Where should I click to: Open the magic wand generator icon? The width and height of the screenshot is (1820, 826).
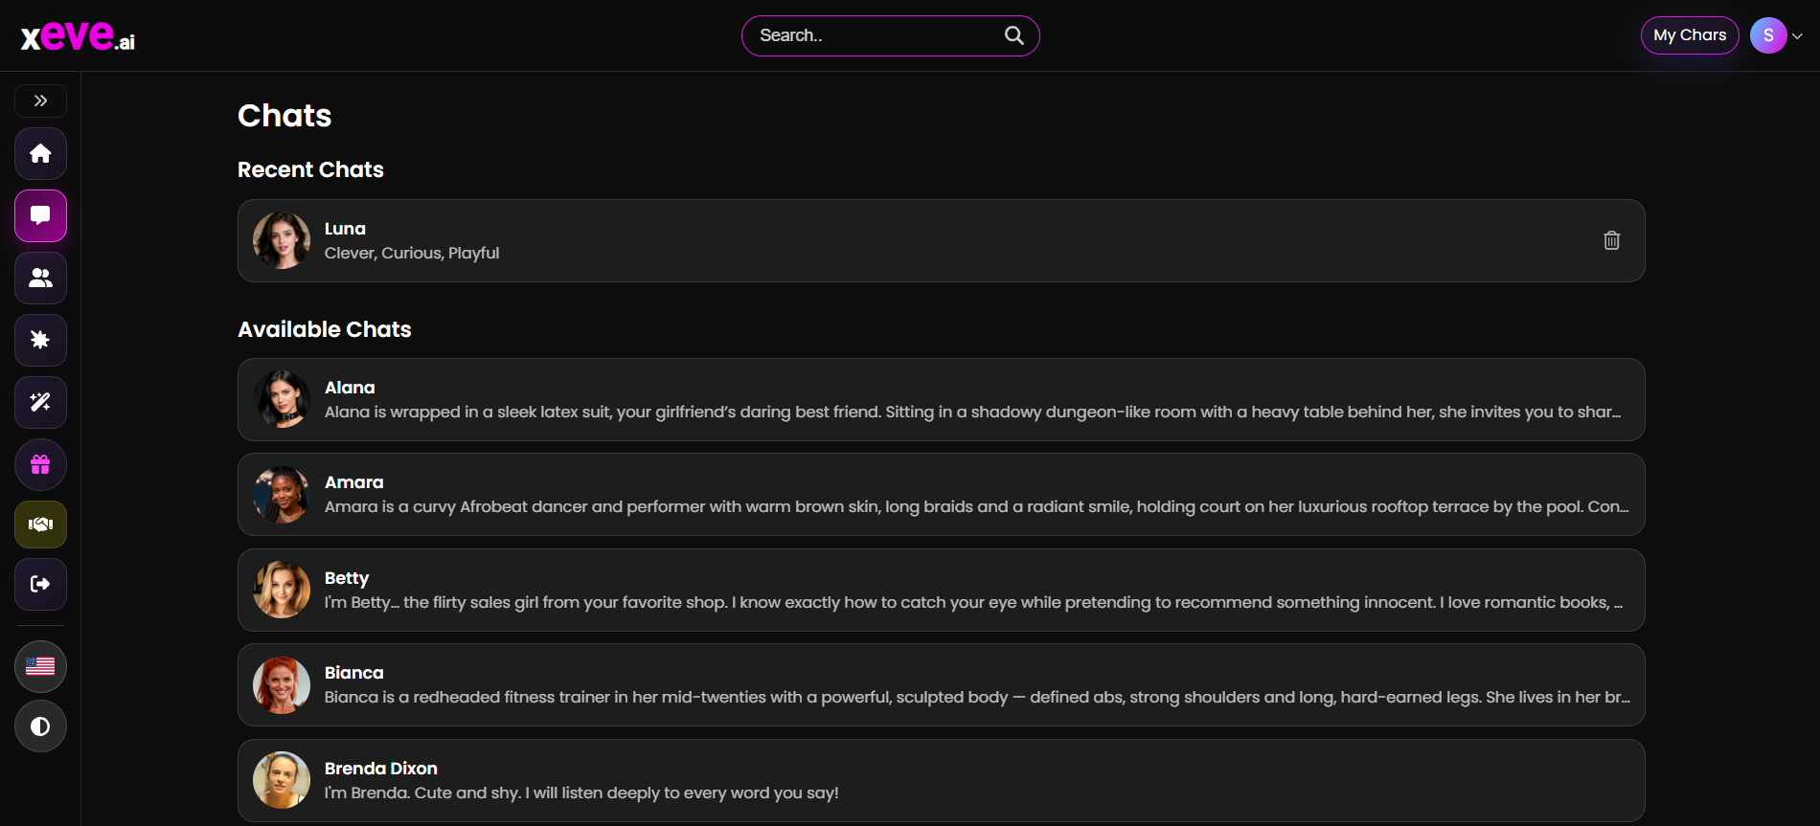[40, 402]
